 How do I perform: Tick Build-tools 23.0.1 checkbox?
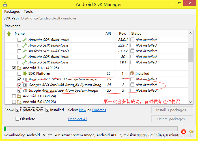[x=19, y=40]
